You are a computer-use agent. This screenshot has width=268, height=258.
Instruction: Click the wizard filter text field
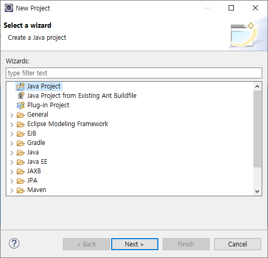134,73
